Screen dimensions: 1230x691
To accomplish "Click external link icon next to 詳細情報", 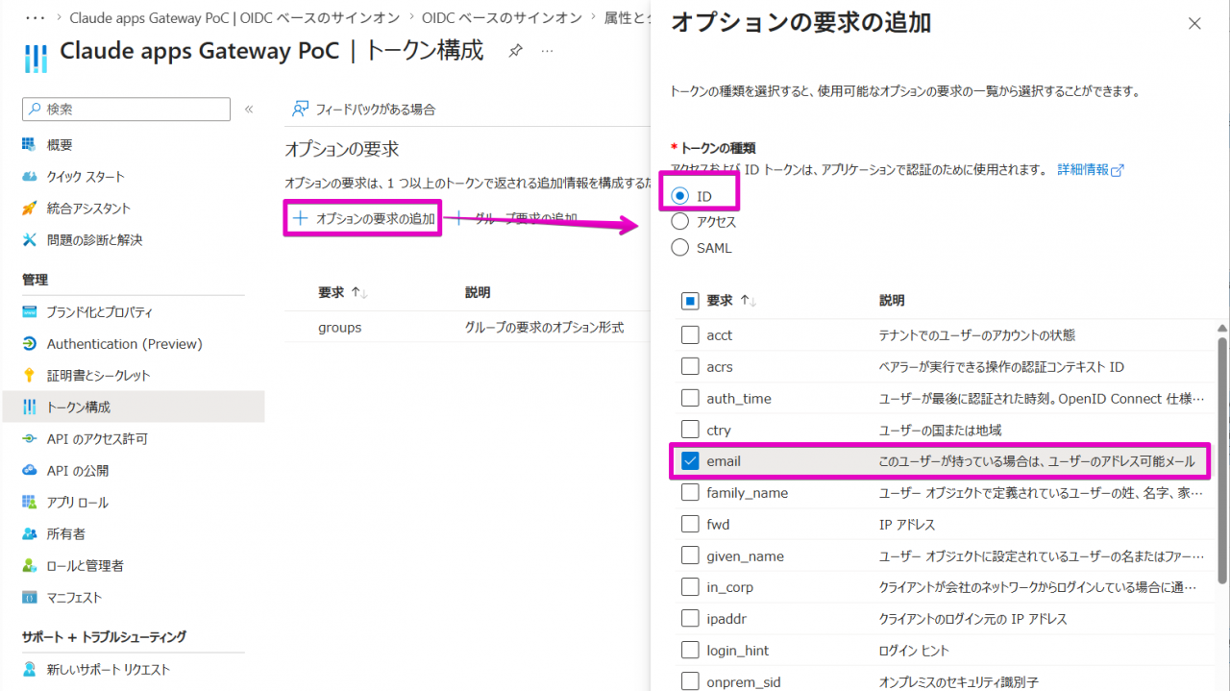I will pyautogui.click(x=1117, y=170).
